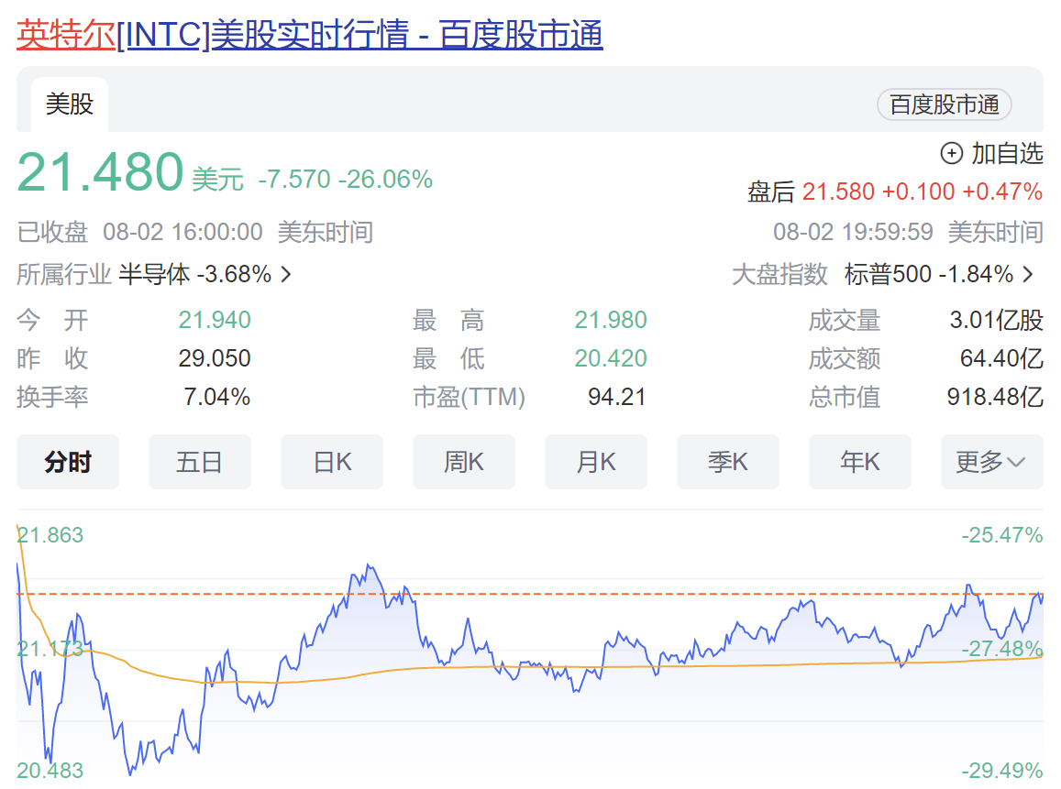The height and width of the screenshot is (789, 1061).
Task: Expand the 半导体 industry chevron arrow
Action: [286, 275]
